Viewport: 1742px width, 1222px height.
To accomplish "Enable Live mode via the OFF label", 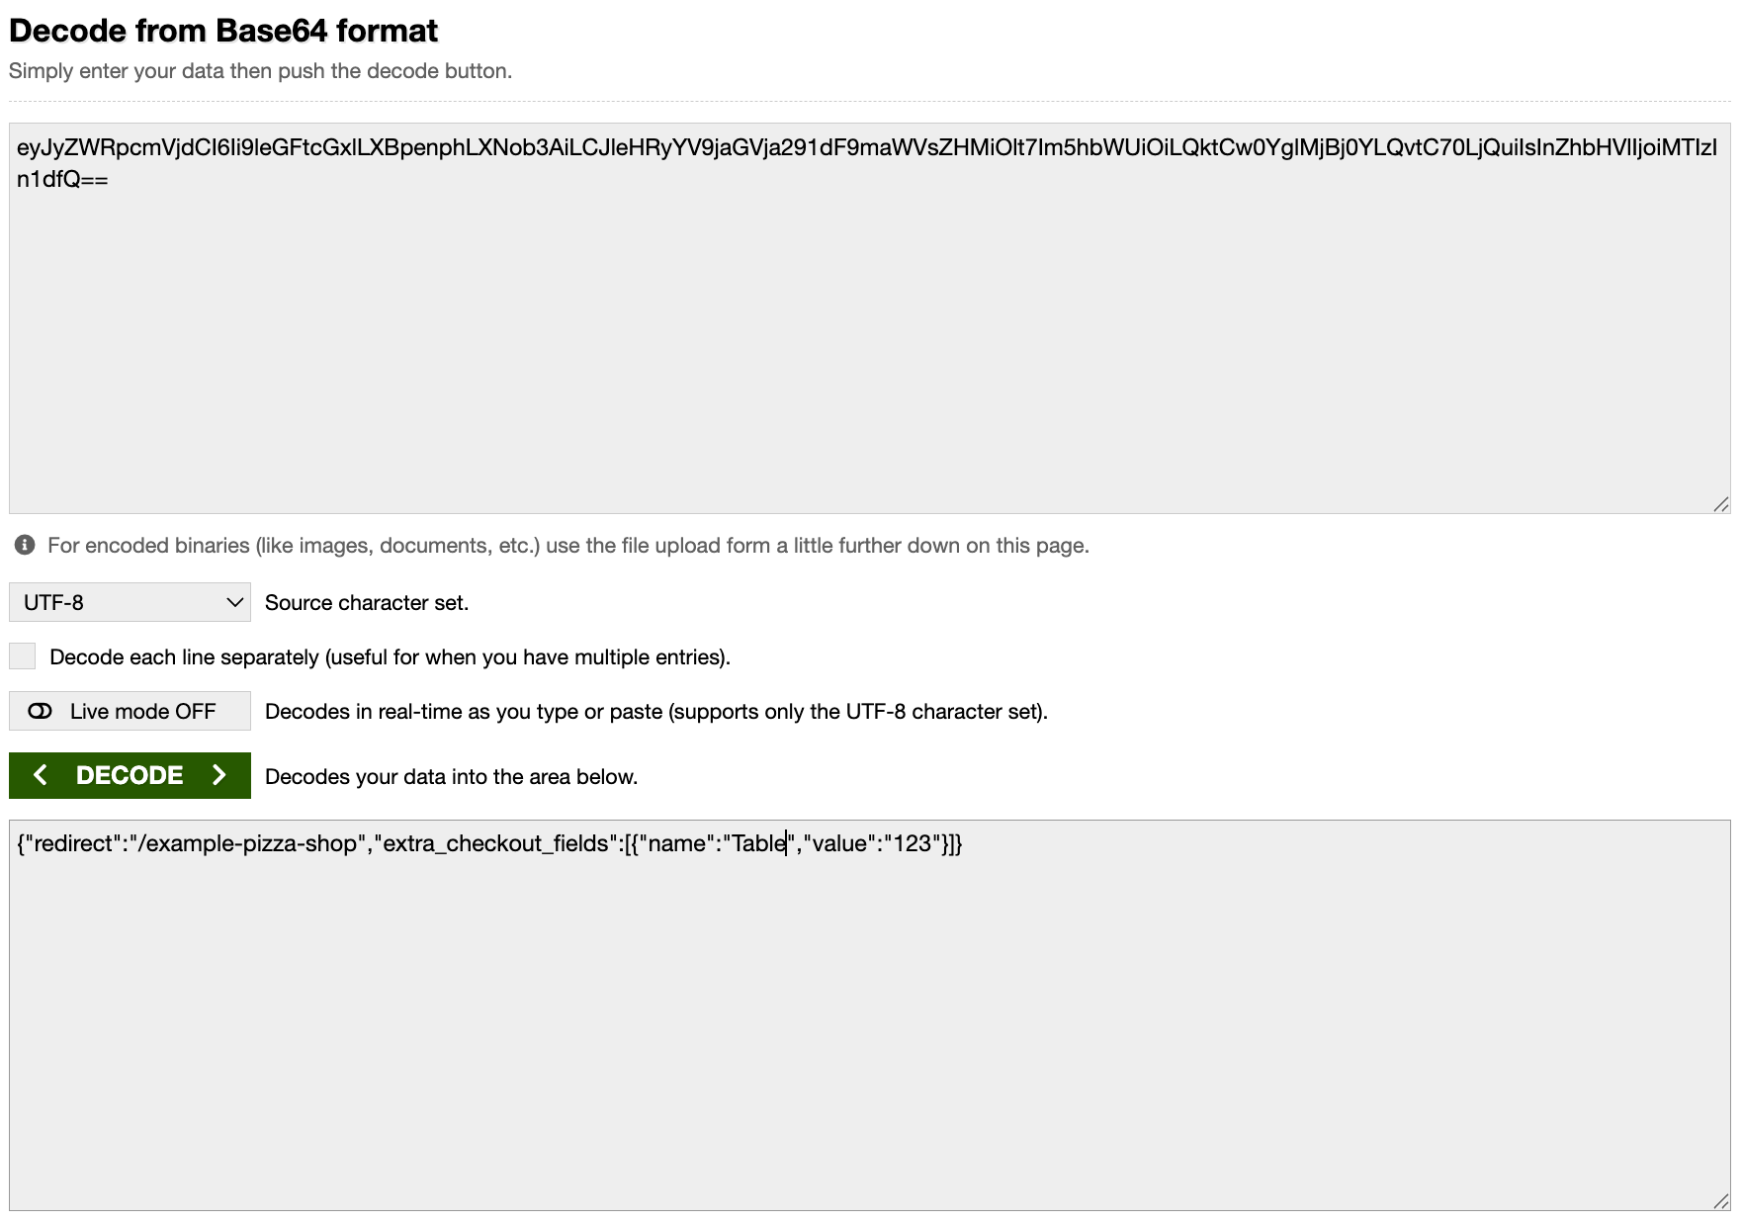I will pyautogui.click(x=142, y=712).
